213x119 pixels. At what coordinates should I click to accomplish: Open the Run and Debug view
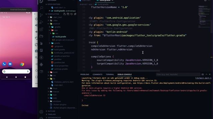point(41,22)
